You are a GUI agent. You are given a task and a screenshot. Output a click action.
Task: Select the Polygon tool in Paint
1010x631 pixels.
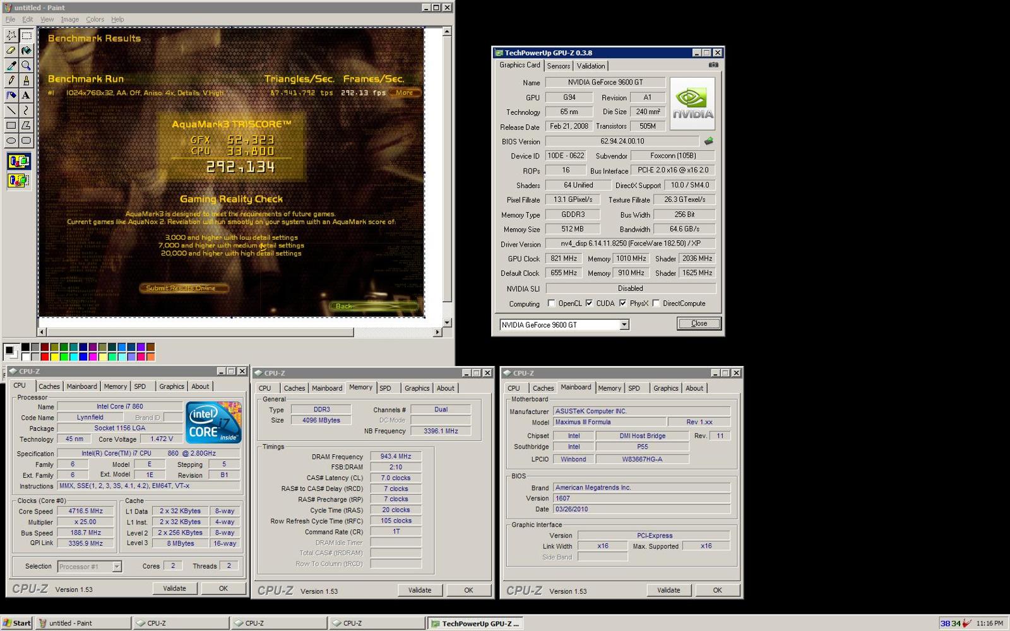point(26,126)
